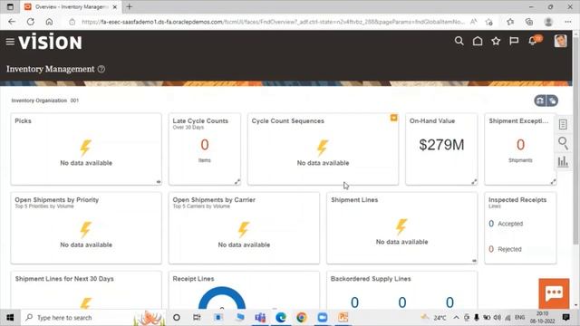
Task: Click Accepted inspected receipts count
Action: coord(491,224)
